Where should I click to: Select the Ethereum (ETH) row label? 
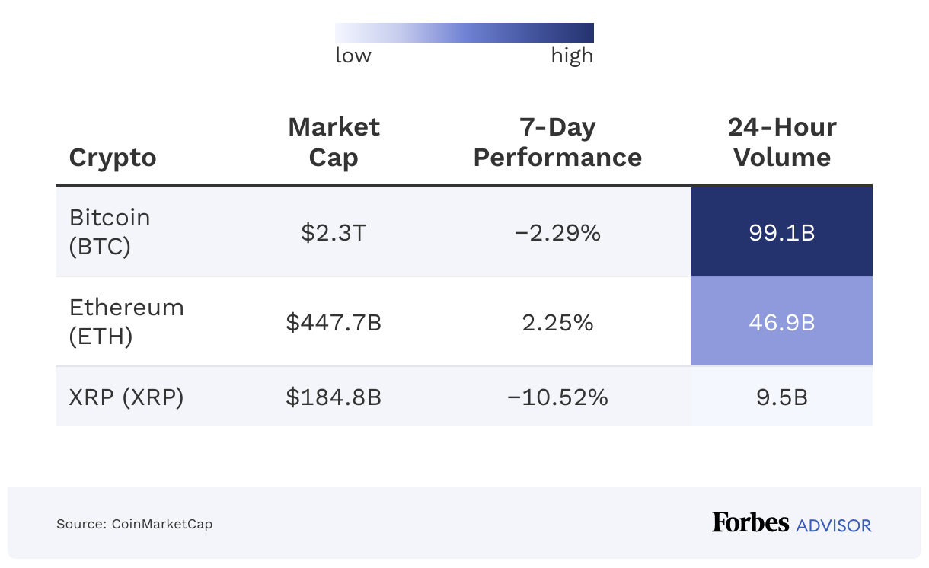click(126, 322)
